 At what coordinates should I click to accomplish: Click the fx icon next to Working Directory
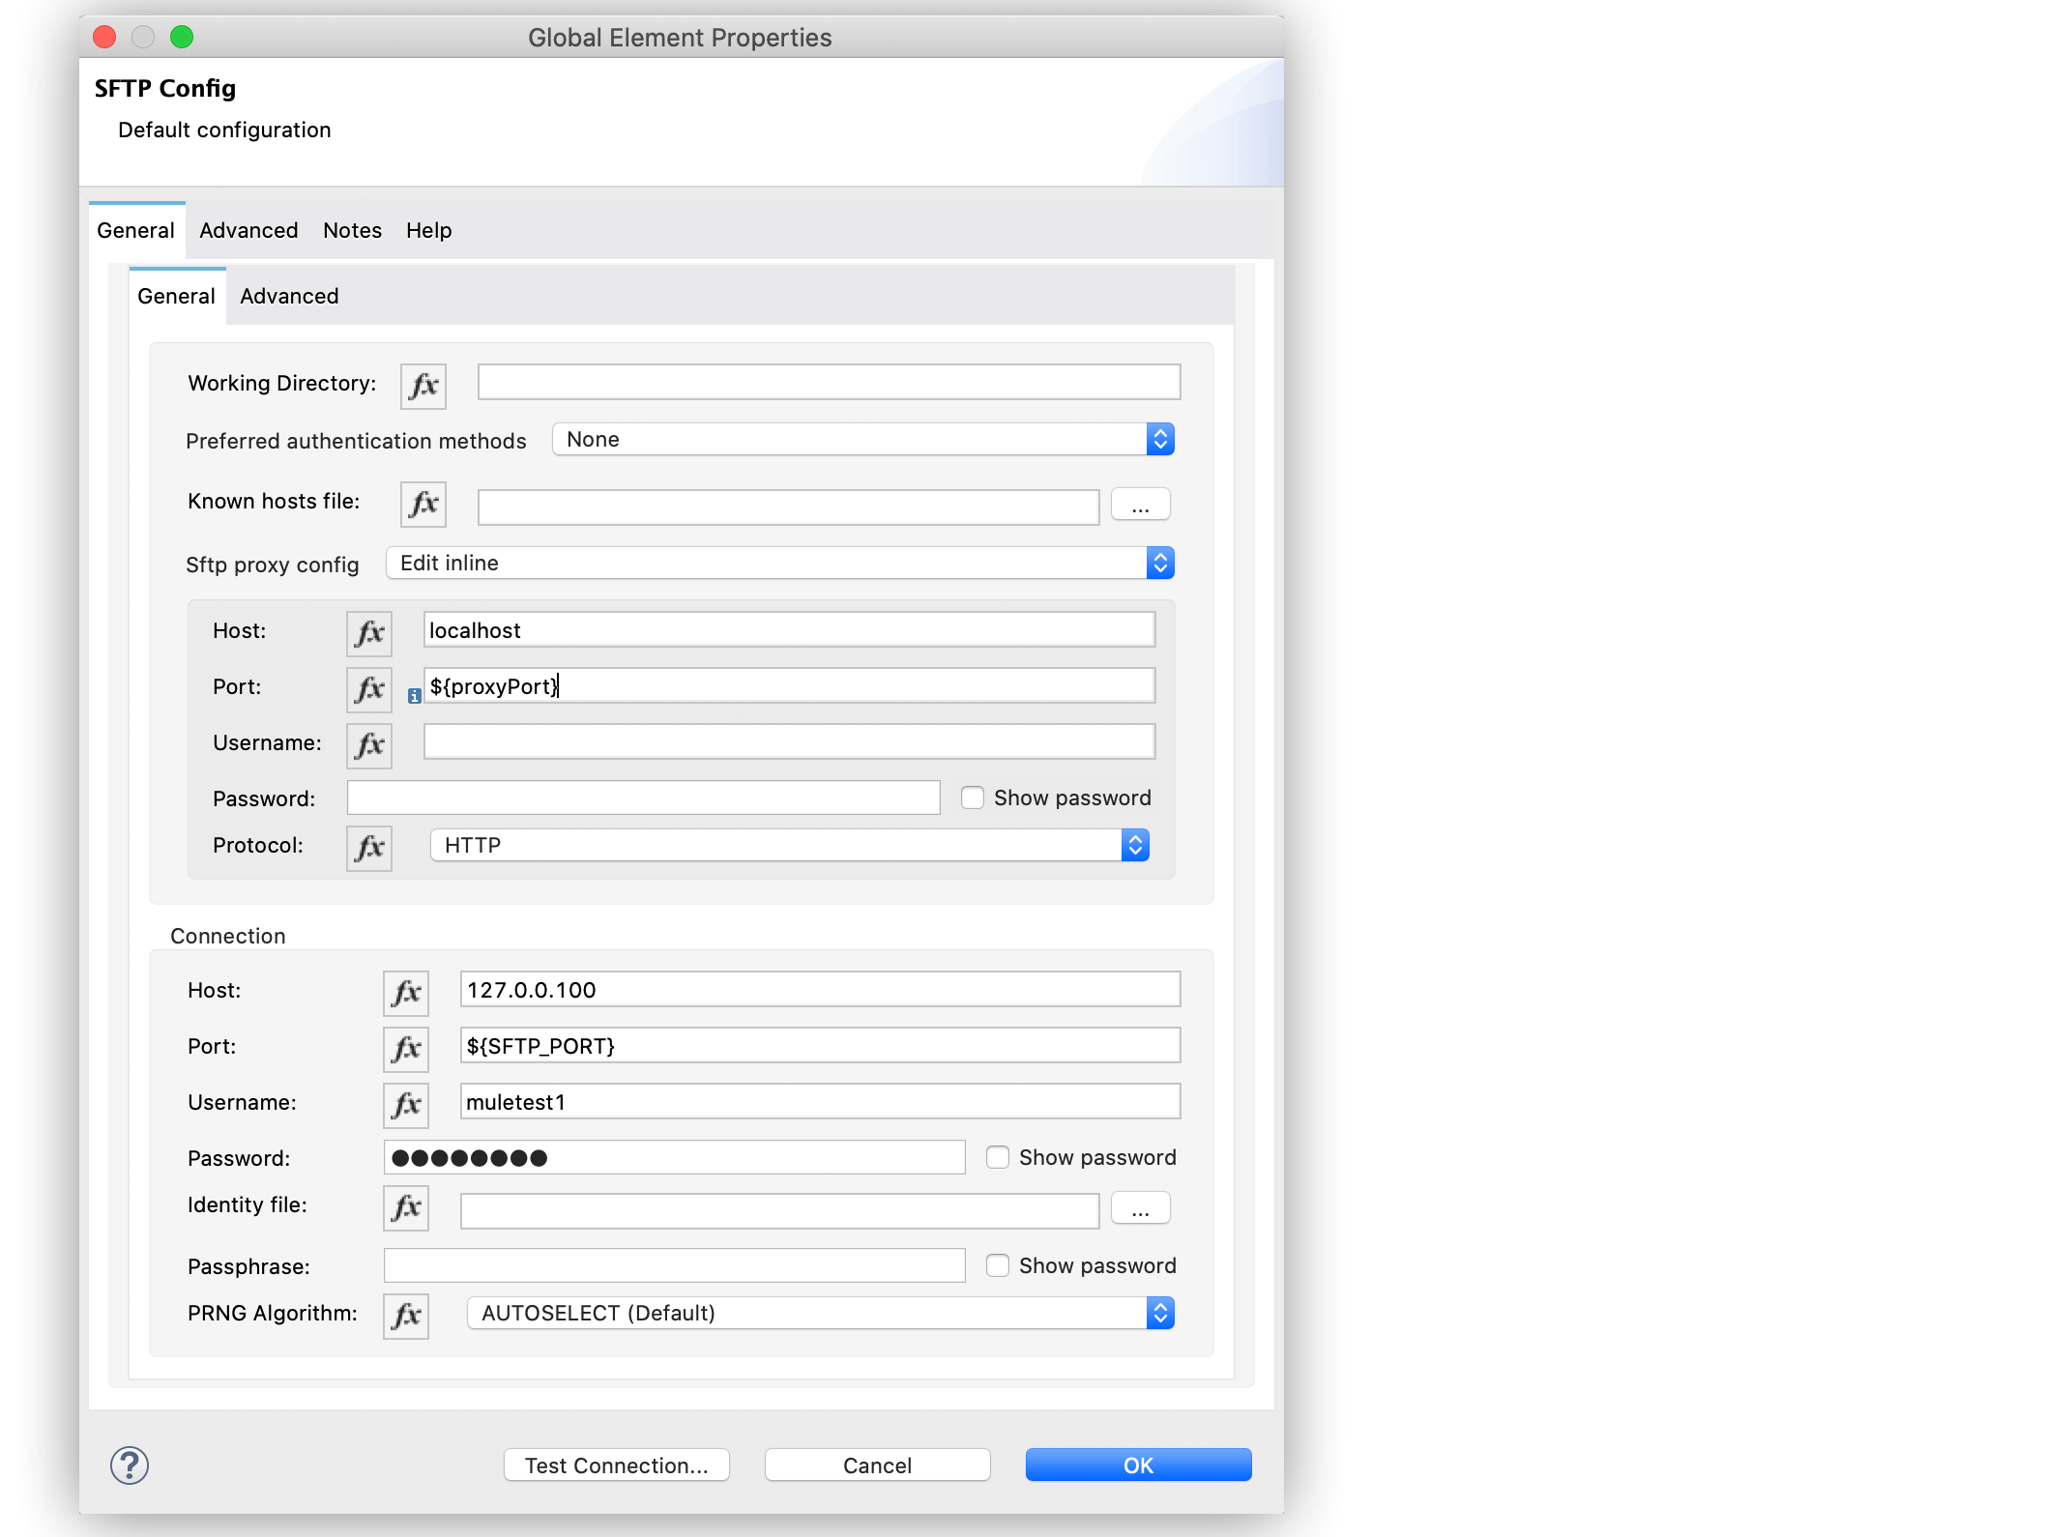(423, 385)
